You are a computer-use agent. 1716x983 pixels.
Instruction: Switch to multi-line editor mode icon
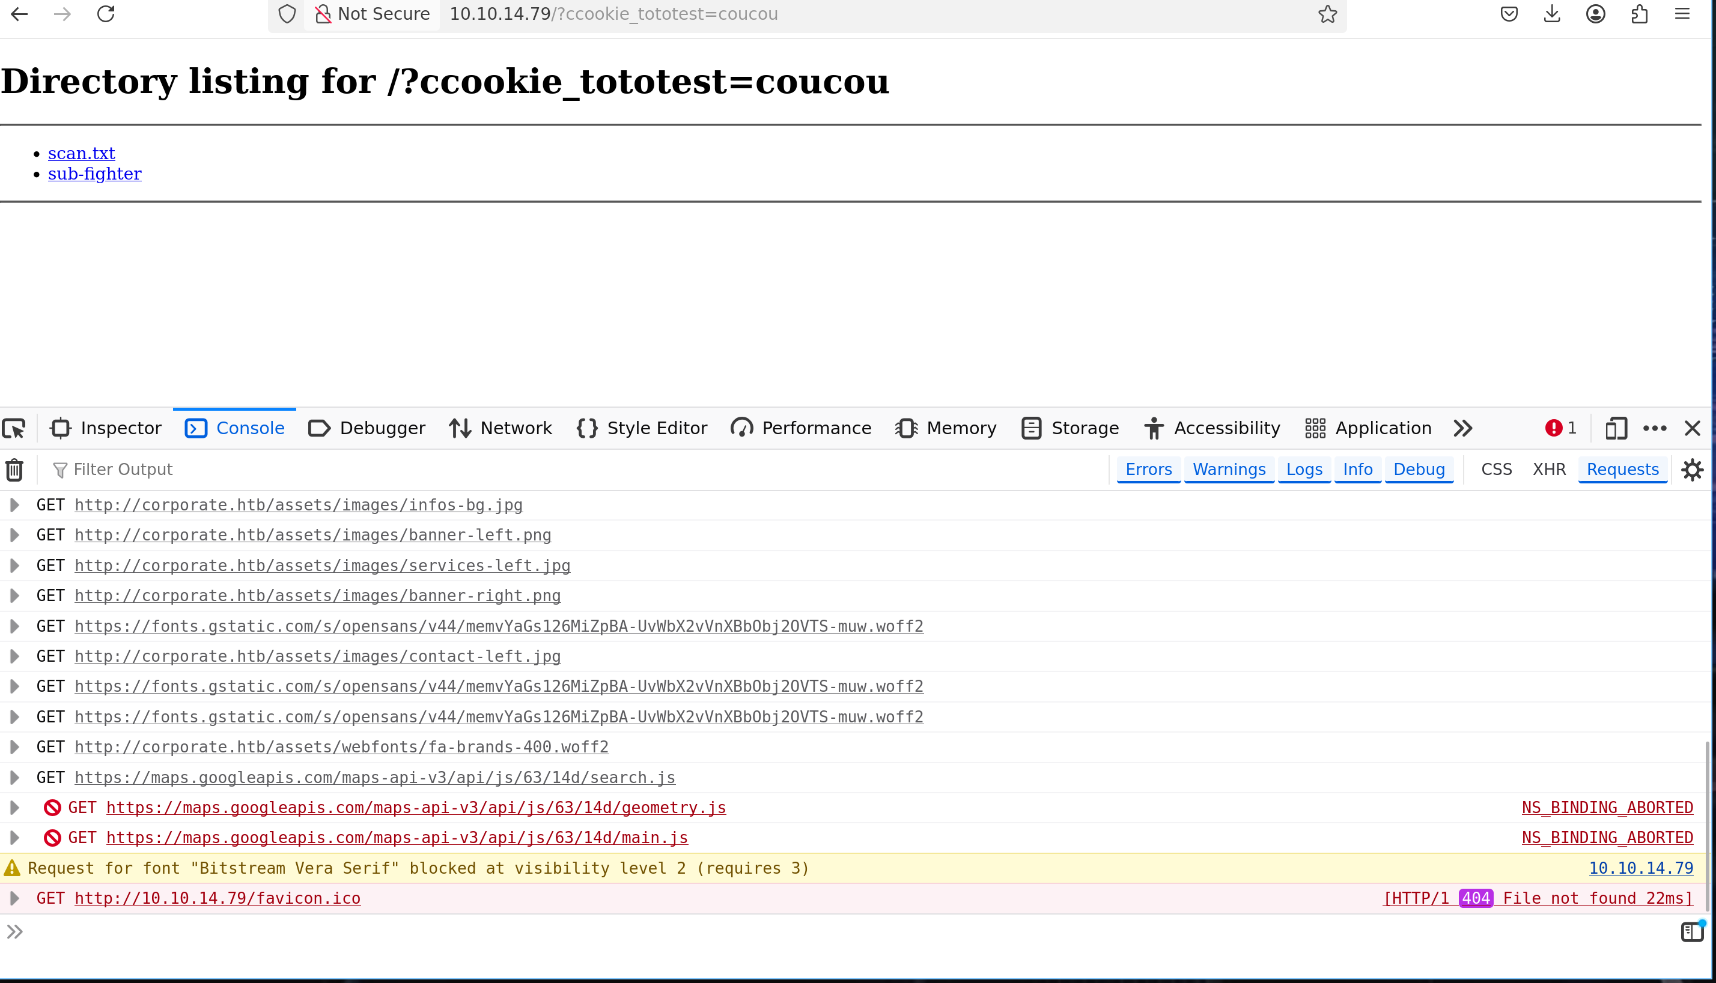click(1692, 932)
